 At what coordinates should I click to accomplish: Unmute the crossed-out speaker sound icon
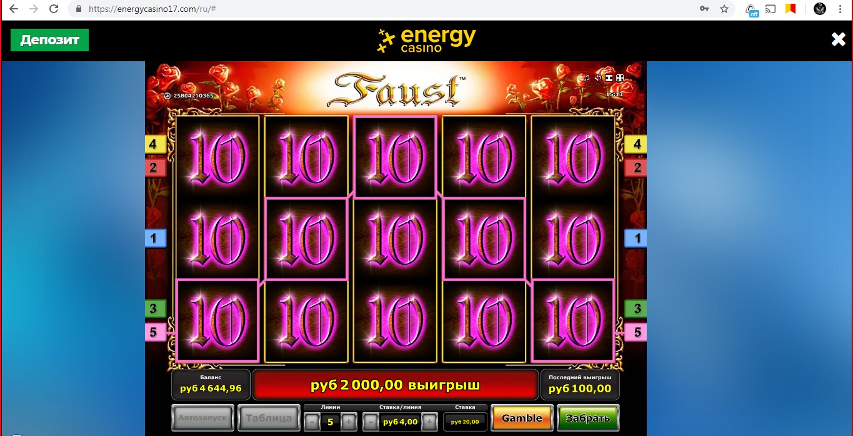click(x=598, y=78)
